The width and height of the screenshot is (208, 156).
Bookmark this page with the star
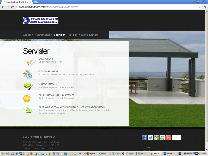click(x=200, y=7)
